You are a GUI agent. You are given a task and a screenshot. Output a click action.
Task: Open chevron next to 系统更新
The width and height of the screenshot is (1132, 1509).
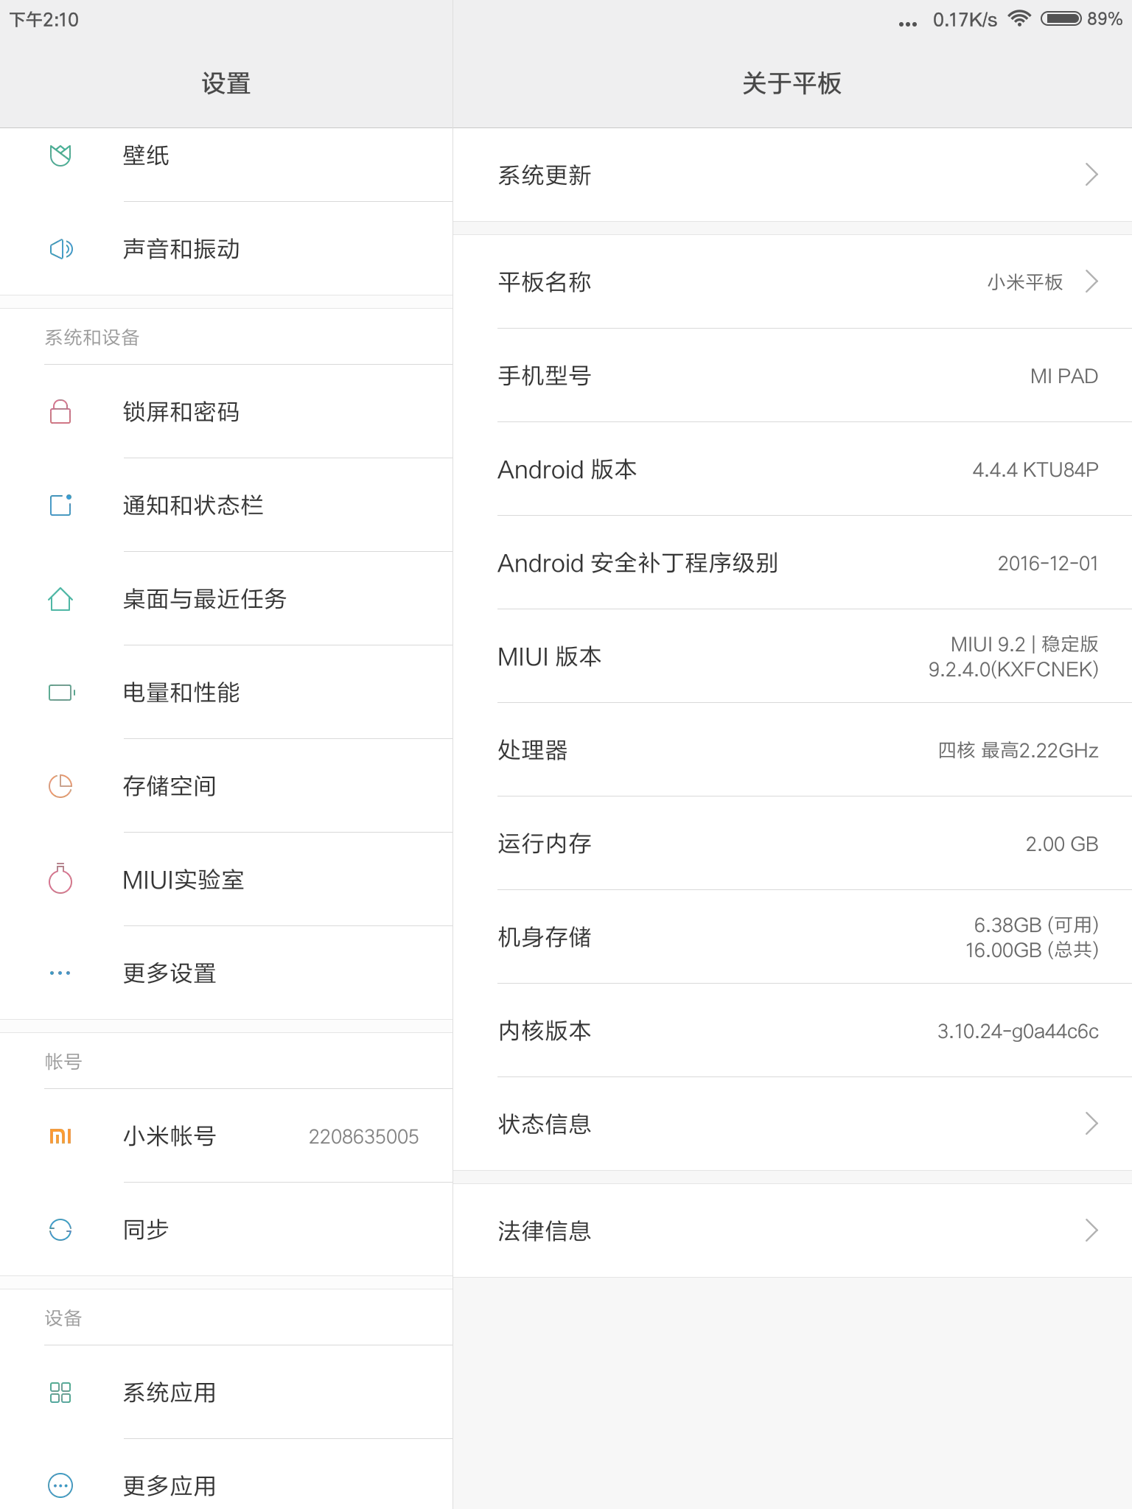[x=1091, y=175]
